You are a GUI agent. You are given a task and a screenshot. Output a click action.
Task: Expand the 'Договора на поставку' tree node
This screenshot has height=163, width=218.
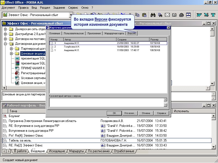click(x=5, y=39)
